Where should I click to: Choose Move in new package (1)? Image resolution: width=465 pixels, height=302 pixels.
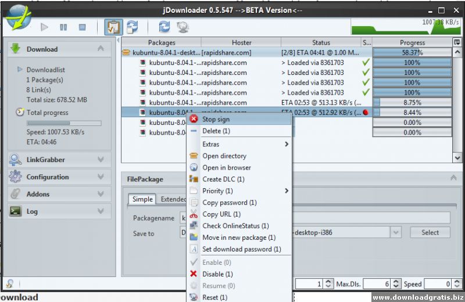pyautogui.click(x=239, y=238)
